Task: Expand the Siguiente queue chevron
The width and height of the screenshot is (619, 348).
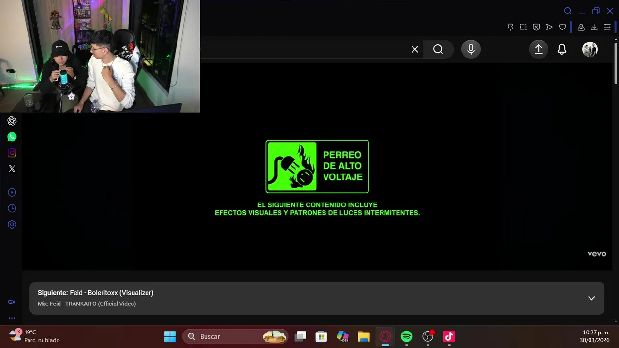Action: [591, 298]
